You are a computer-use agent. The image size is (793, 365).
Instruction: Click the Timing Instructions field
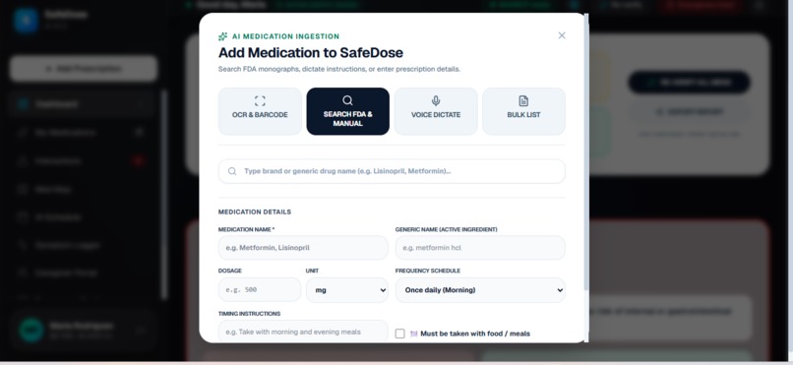point(303,332)
